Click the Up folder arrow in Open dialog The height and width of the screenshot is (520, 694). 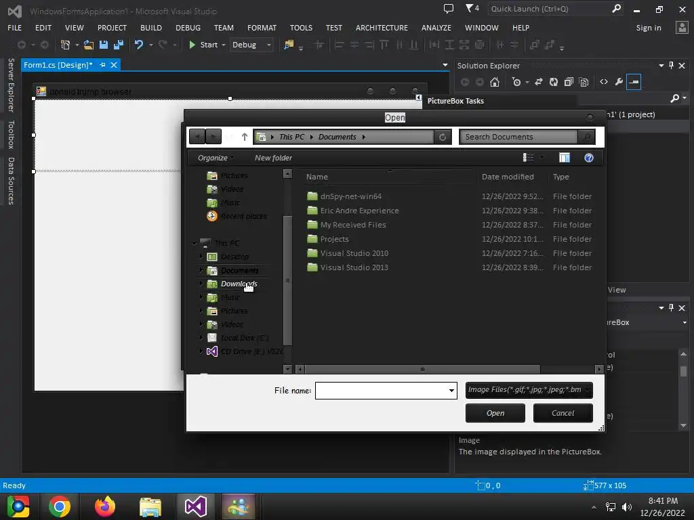[x=244, y=137]
